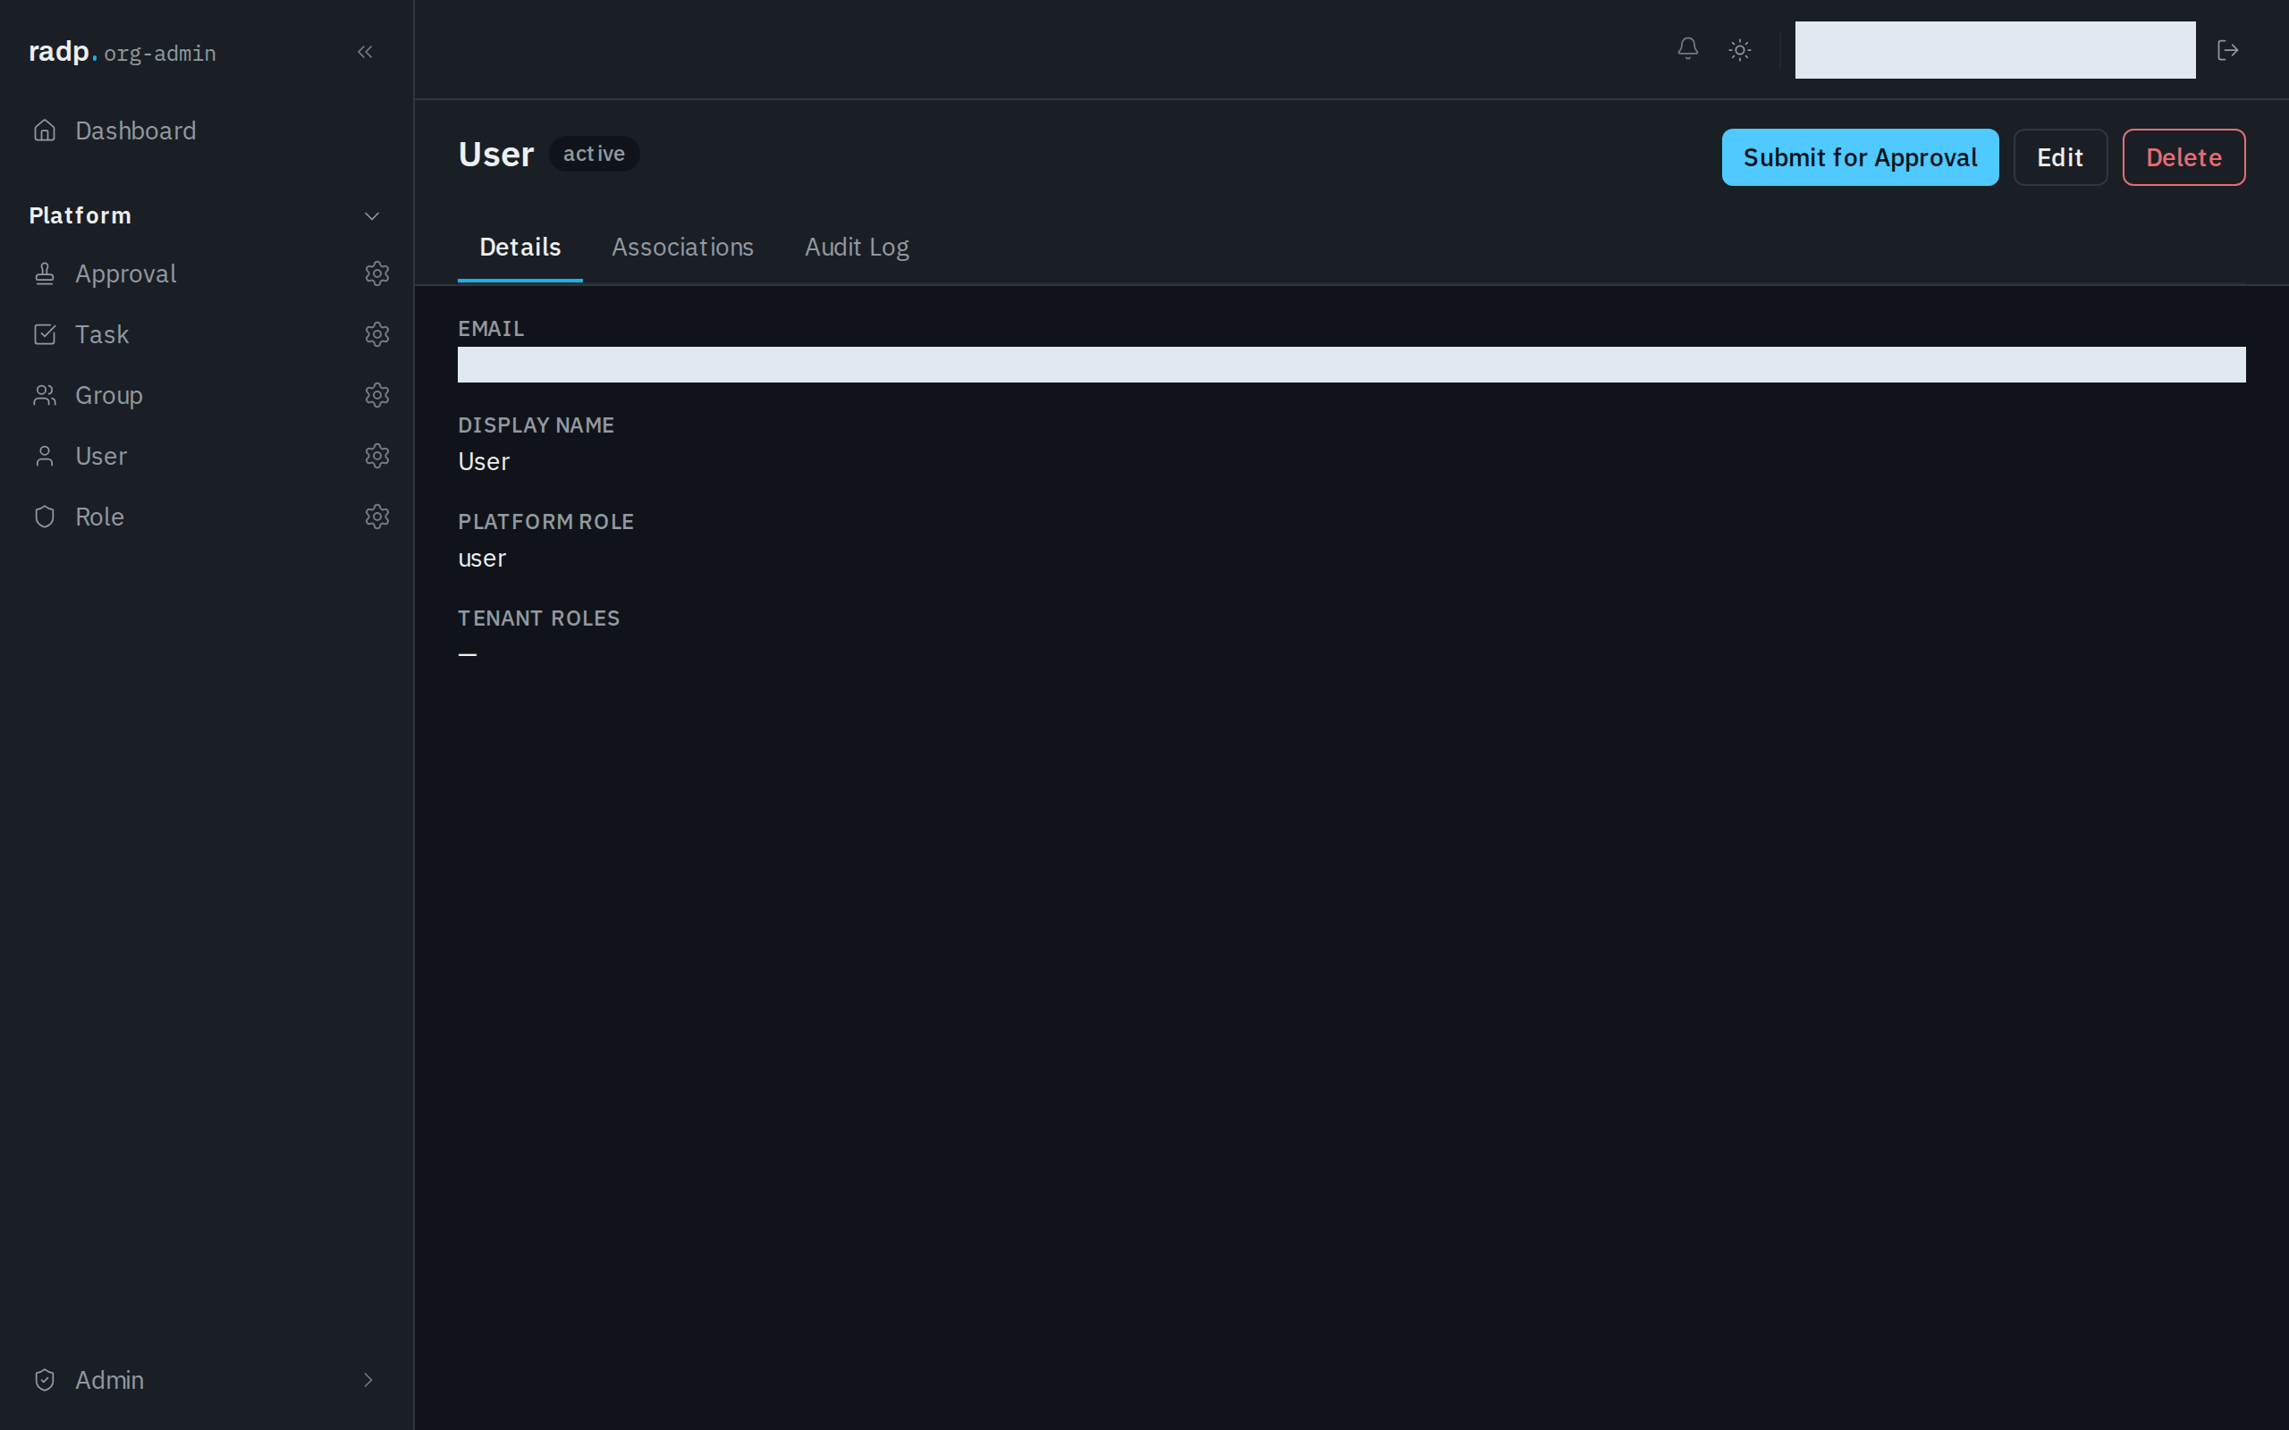Go to Approval page
2289x1430 pixels.
(x=126, y=273)
